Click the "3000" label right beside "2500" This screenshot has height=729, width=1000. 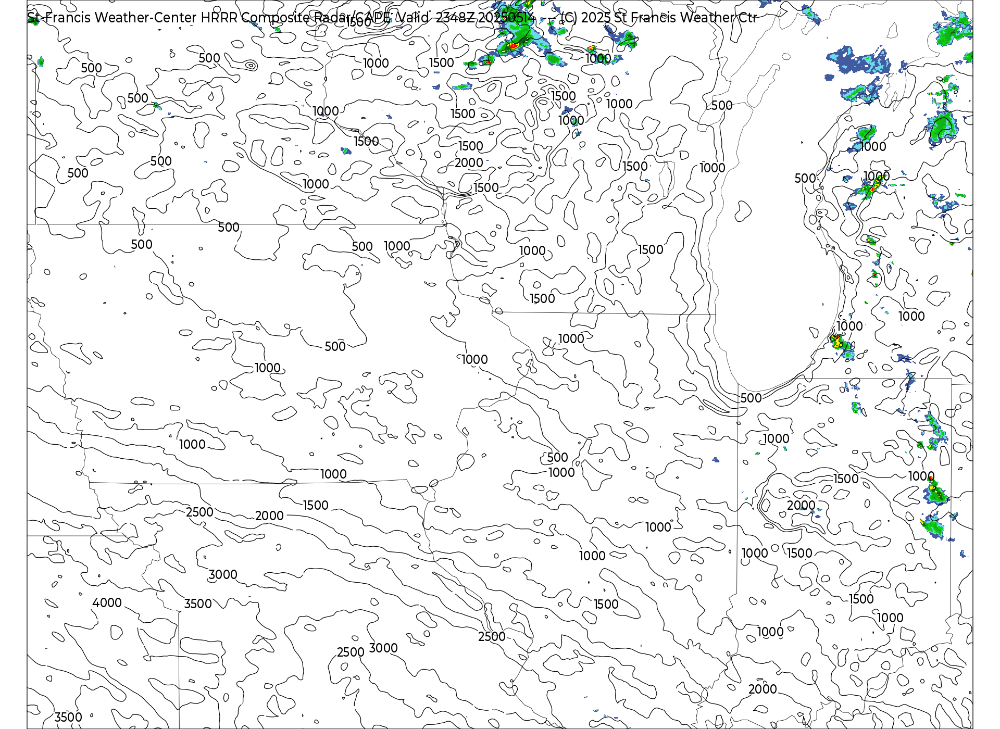coord(383,648)
